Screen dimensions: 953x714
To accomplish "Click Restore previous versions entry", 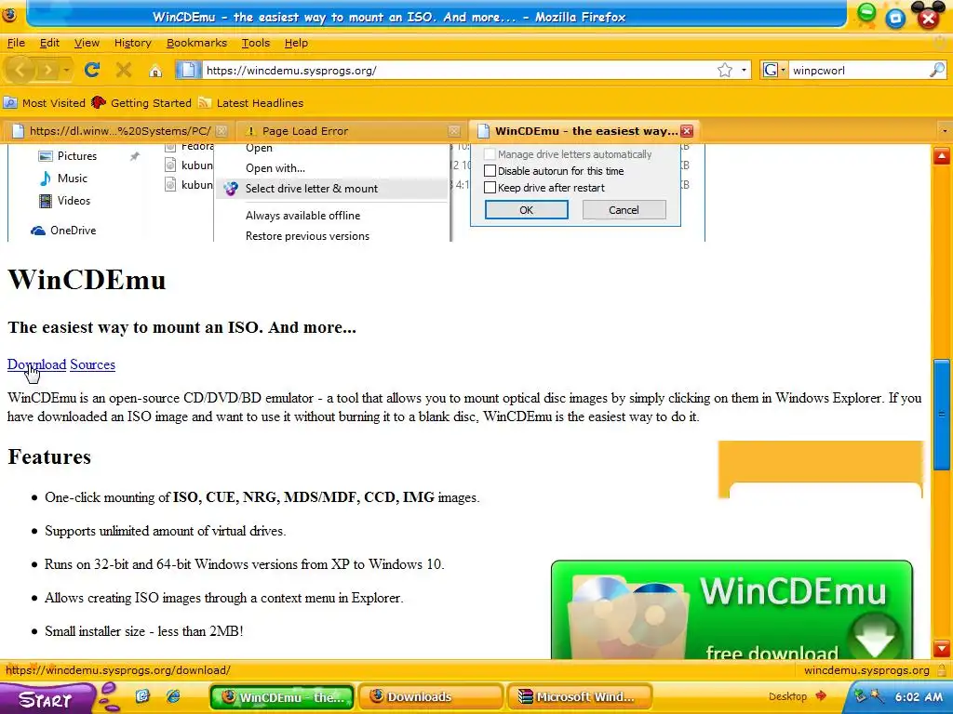I will pos(307,236).
